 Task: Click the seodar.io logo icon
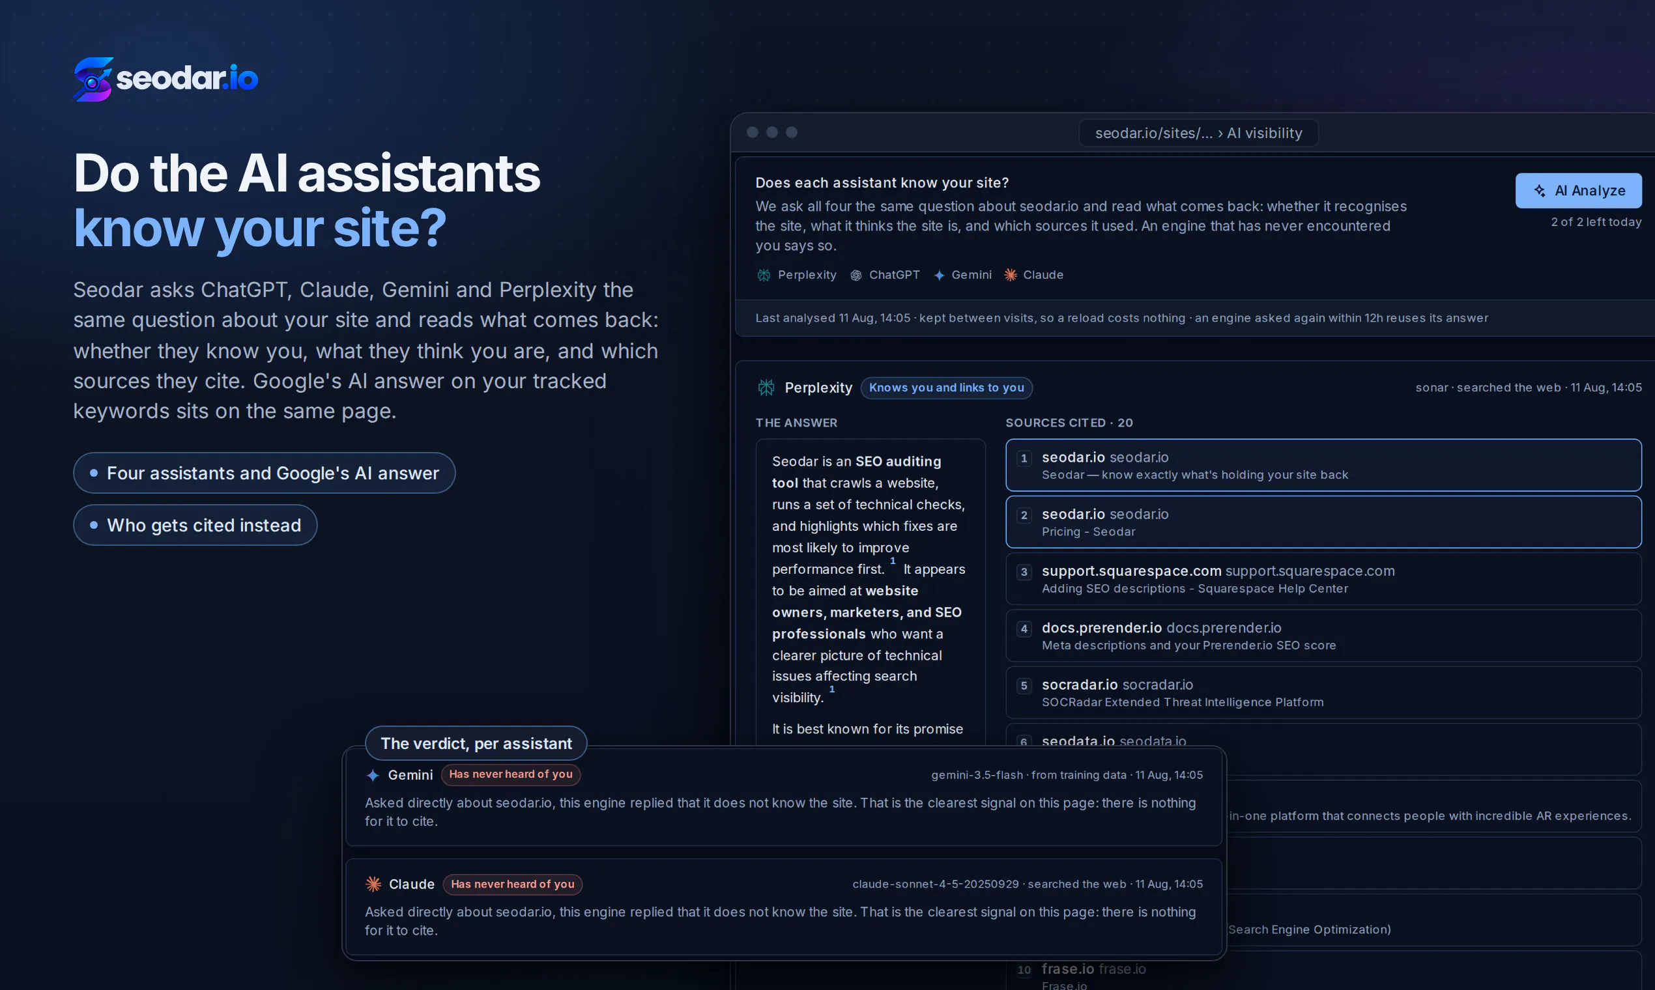[x=93, y=79]
